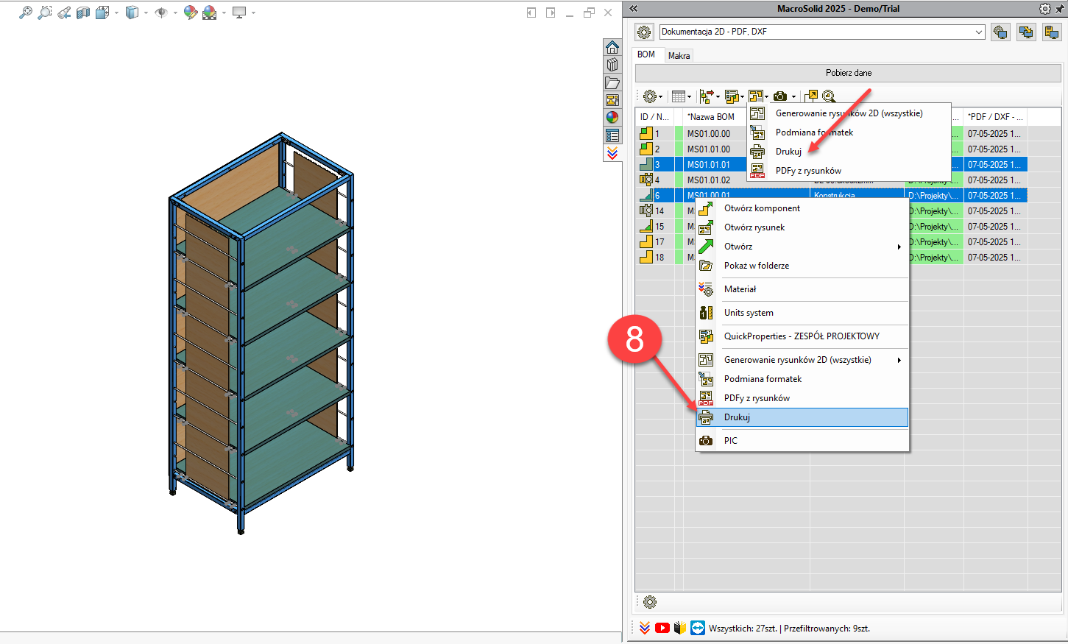Select Generowanie rysunków 2D (wszystkie) in toolbar dropdown
The height and width of the screenshot is (644, 1068).
click(x=849, y=113)
